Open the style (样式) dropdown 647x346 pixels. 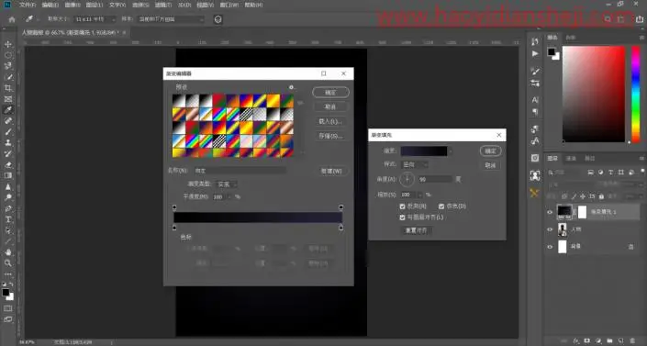415,165
